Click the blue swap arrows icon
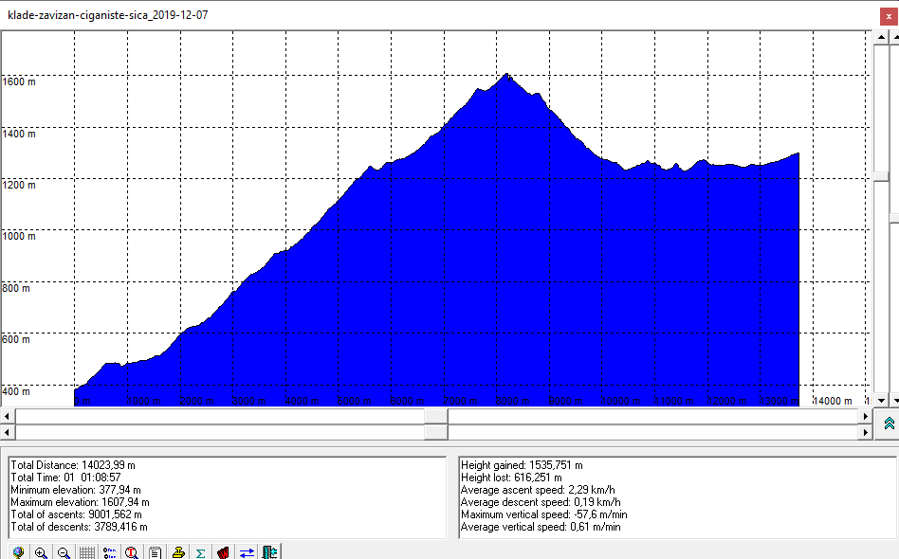The width and height of the screenshot is (899, 559). 247,552
